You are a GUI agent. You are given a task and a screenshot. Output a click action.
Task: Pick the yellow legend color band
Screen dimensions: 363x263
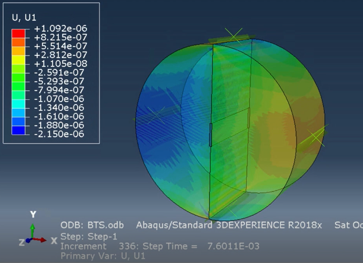coord(19,60)
